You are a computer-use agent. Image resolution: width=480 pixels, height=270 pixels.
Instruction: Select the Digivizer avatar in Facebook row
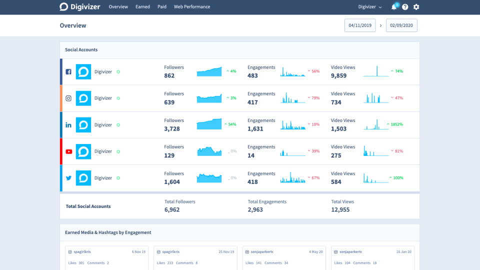click(x=83, y=71)
